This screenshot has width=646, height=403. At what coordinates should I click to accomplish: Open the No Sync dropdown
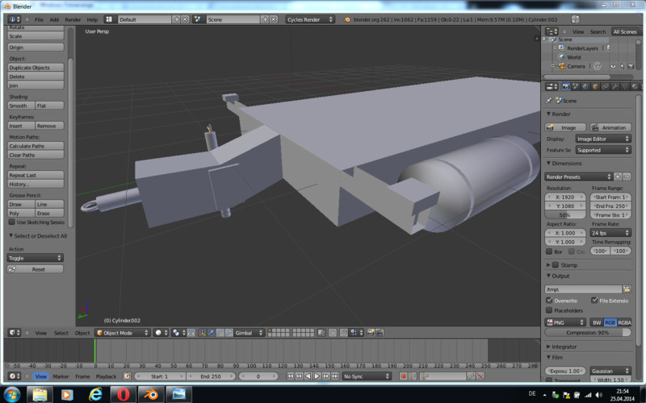(x=367, y=376)
